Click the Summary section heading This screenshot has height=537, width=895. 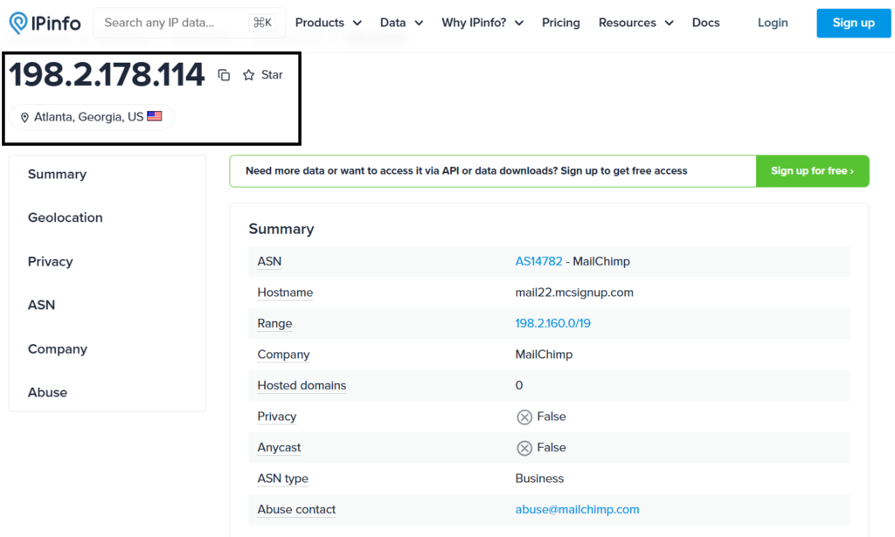281,229
